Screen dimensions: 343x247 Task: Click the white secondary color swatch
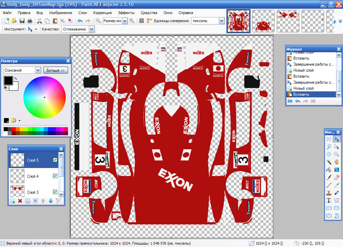[15, 87]
